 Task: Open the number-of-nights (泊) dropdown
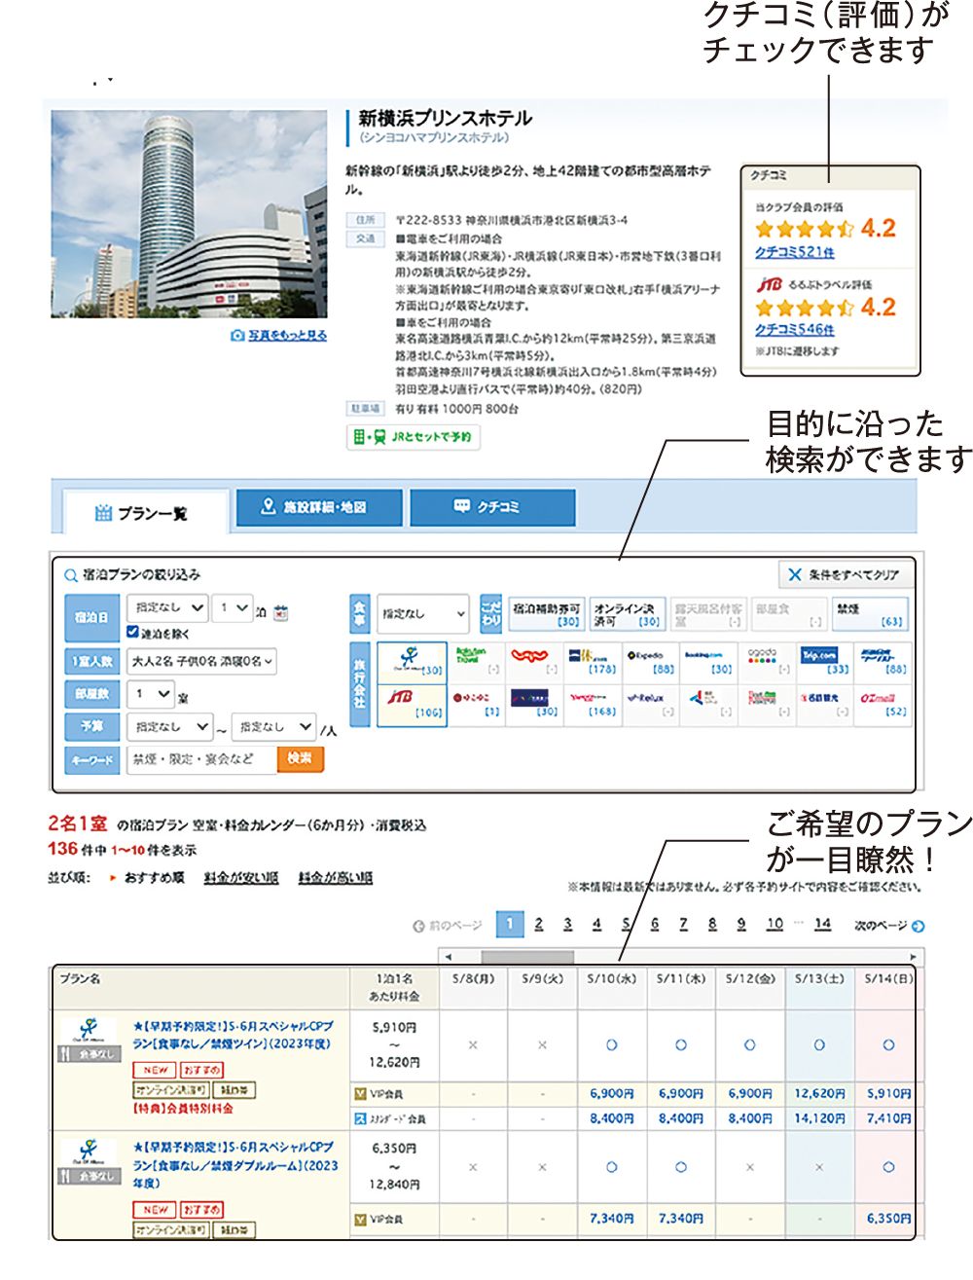coord(234,607)
